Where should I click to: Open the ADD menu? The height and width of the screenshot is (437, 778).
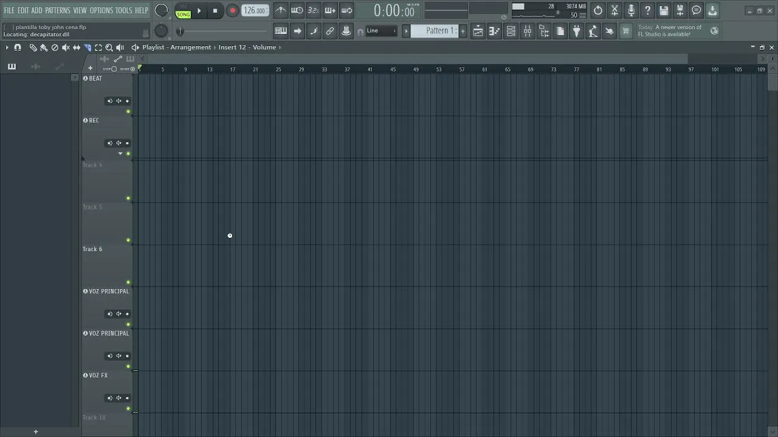(37, 10)
